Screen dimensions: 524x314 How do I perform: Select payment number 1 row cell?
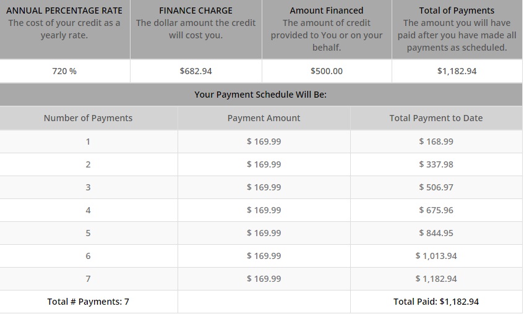88,142
